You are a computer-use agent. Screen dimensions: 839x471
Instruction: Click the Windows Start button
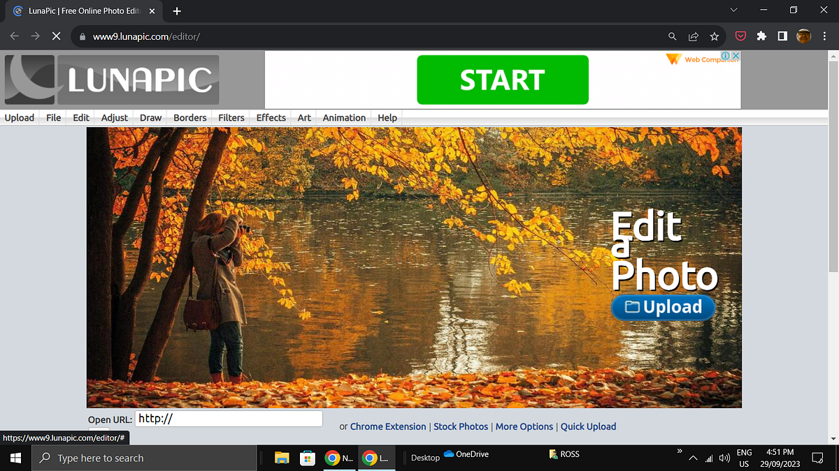[x=15, y=458]
